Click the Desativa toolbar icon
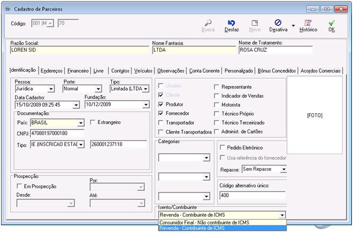353x233 pixels. click(278, 23)
